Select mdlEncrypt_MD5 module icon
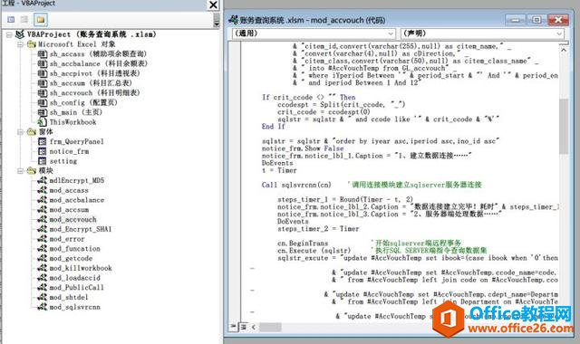Image resolution: width=580 pixels, height=344 pixels. click(x=43, y=180)
